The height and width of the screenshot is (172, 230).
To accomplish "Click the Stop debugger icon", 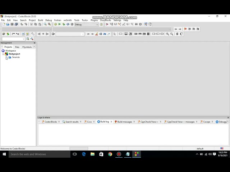I will point(140,24).
